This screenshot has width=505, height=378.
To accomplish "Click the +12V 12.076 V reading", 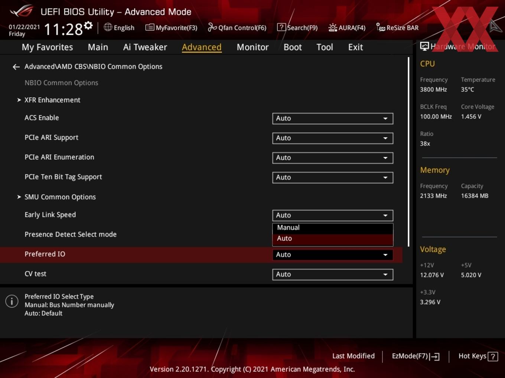I will tap(432, 275).
